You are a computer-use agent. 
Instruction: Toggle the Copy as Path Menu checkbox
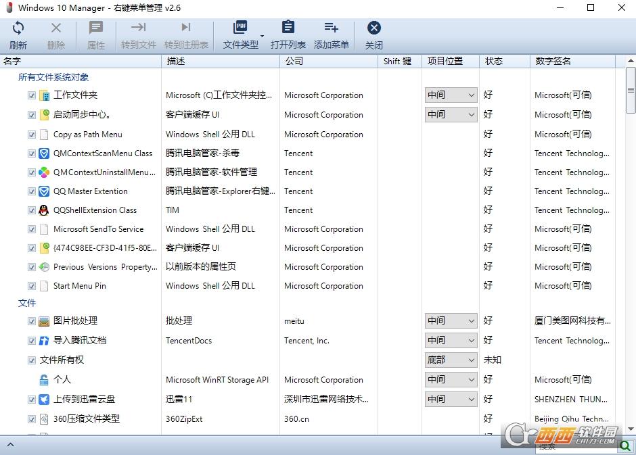[32, 135]
